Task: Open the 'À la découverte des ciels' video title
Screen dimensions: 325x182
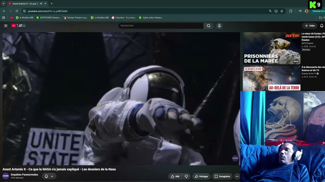Action: coord(313,69)
